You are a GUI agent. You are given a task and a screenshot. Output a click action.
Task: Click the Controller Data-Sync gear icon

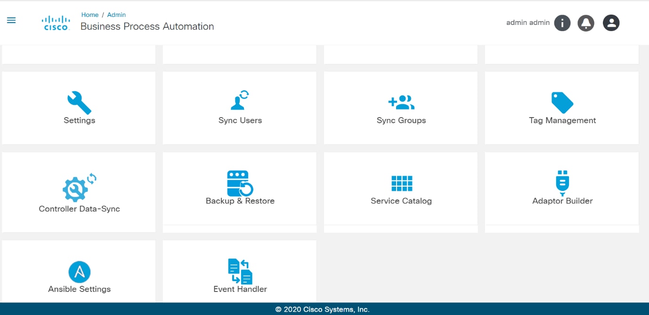click(x=79, y=187)
